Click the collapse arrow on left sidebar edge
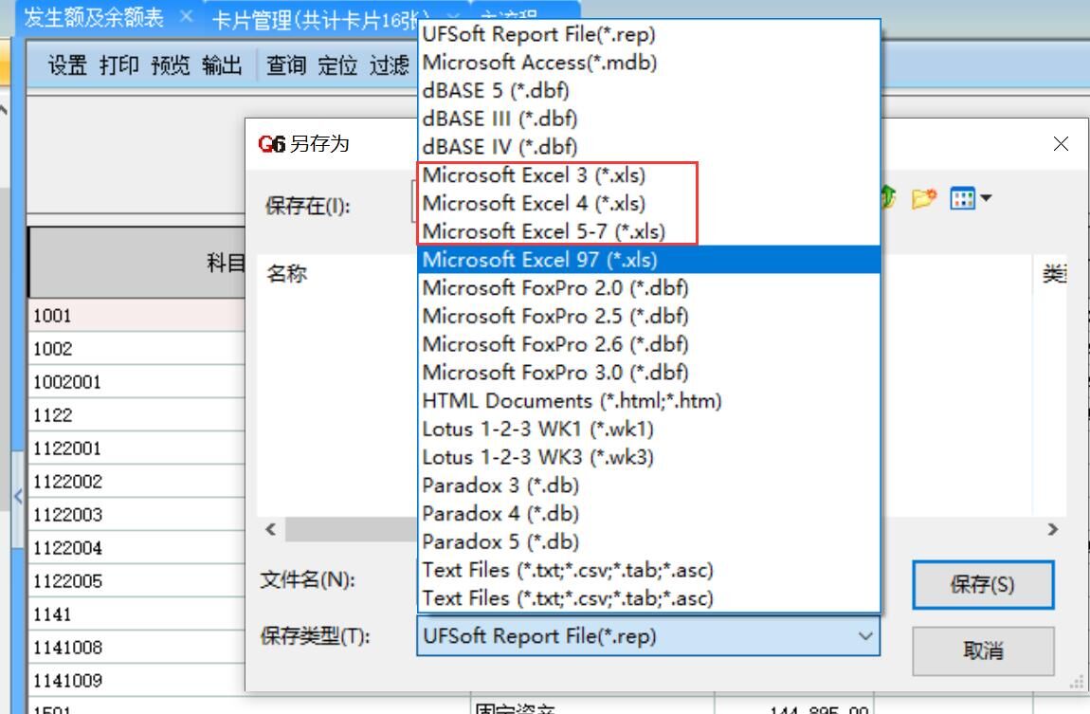Viewport: 1090px width, 714px height. (18, 497)
